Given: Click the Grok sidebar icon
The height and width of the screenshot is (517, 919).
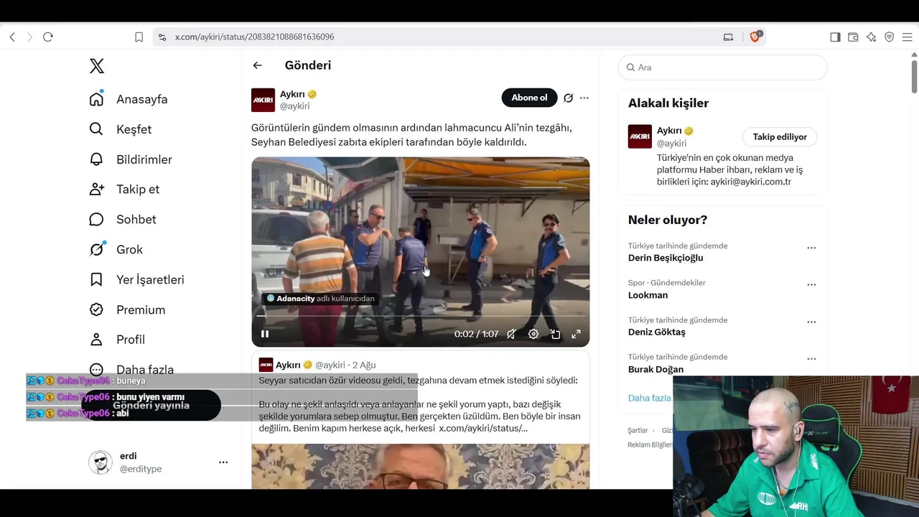Looking at the screenshot, I should coord(96,249).
